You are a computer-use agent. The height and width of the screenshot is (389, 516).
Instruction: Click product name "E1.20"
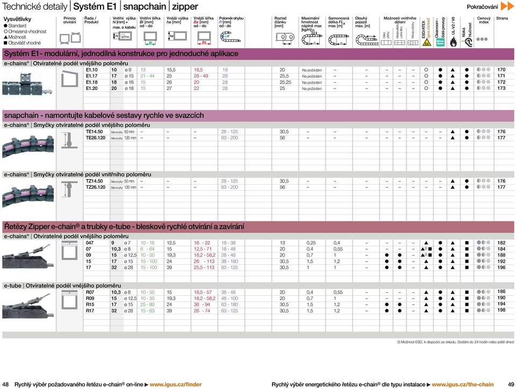(x=92, y=89)
